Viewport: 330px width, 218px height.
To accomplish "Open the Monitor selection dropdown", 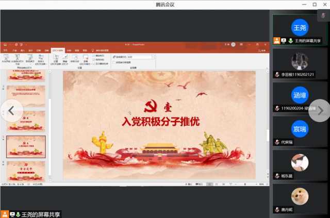I will click(153, 57).
